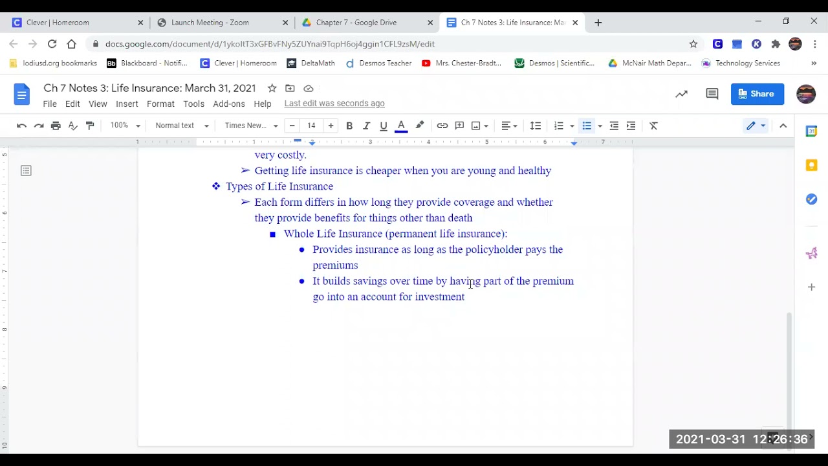Toggle the bulleted list button
828x466 pixels.
pyautogui.click(x=587, y=126)
